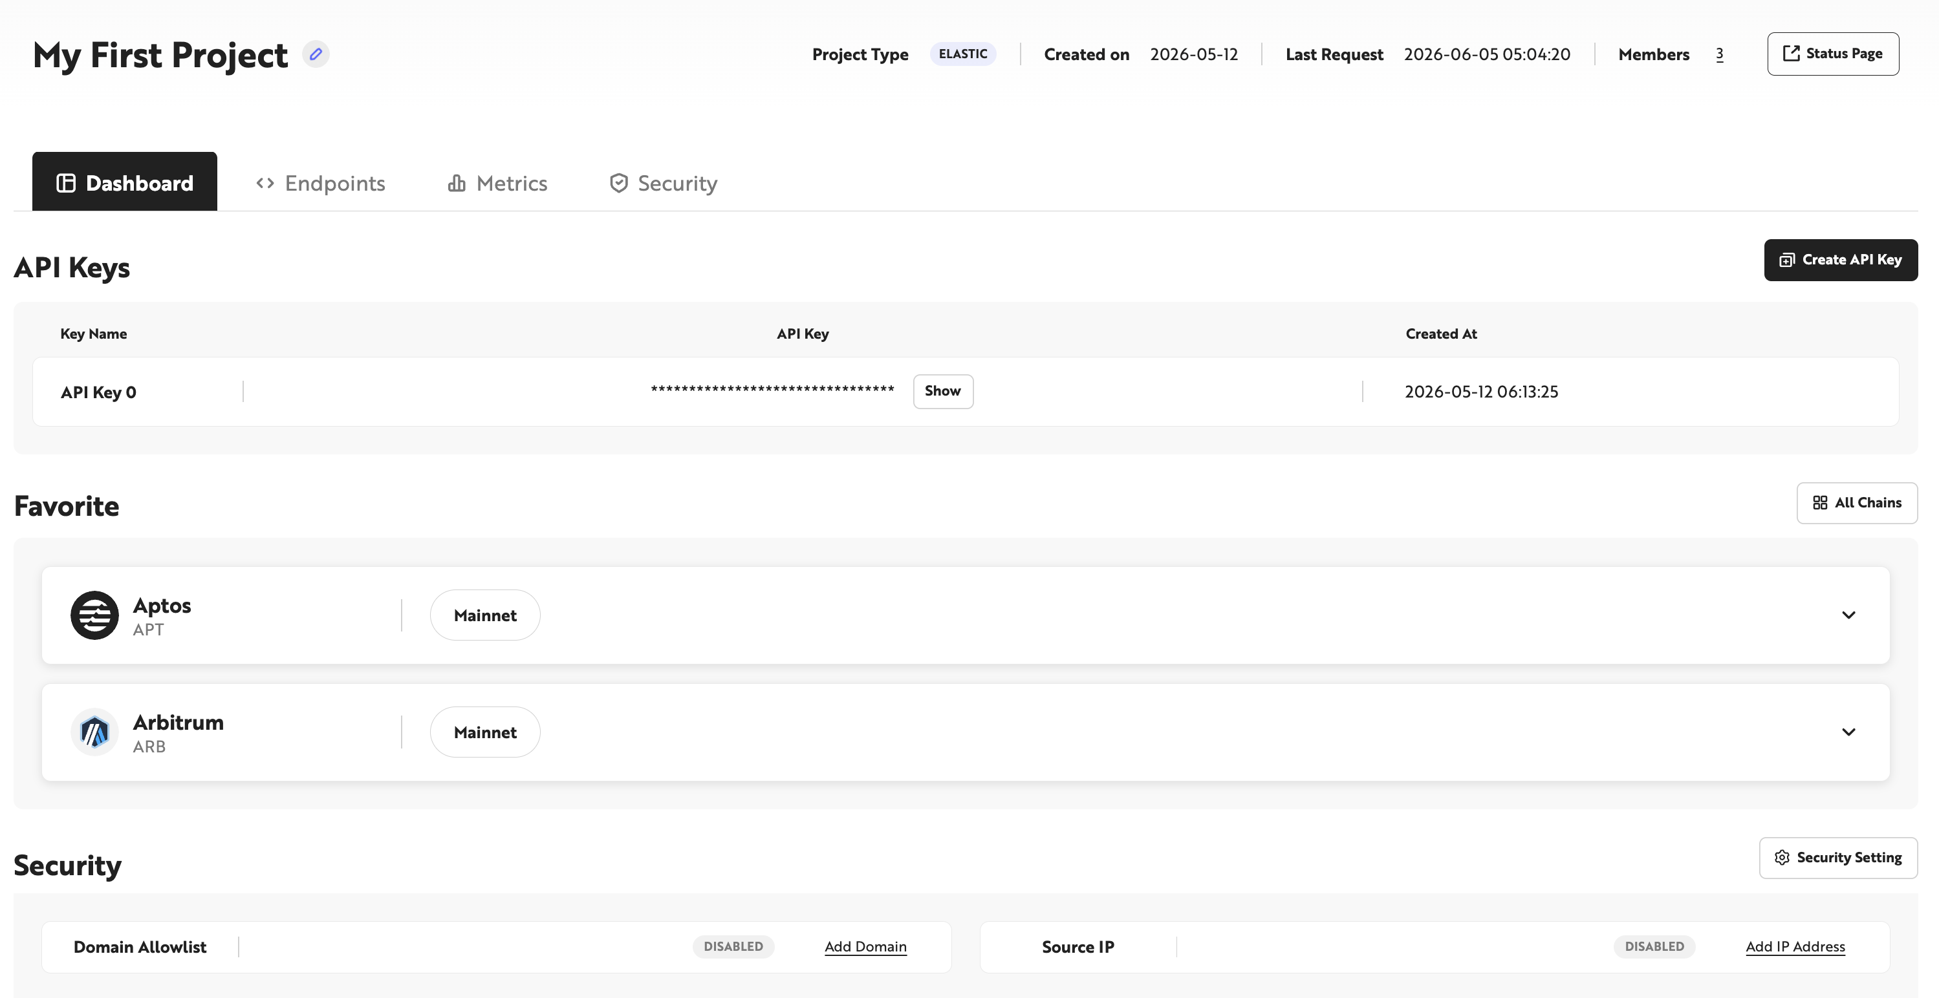1939x998 pixels.
Task: Switch to the Dashboard tab
Action: coord(124,182)
